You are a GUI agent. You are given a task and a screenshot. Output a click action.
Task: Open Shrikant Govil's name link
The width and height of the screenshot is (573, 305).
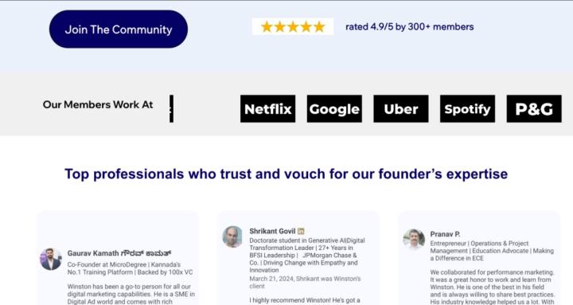pos(272,231)
